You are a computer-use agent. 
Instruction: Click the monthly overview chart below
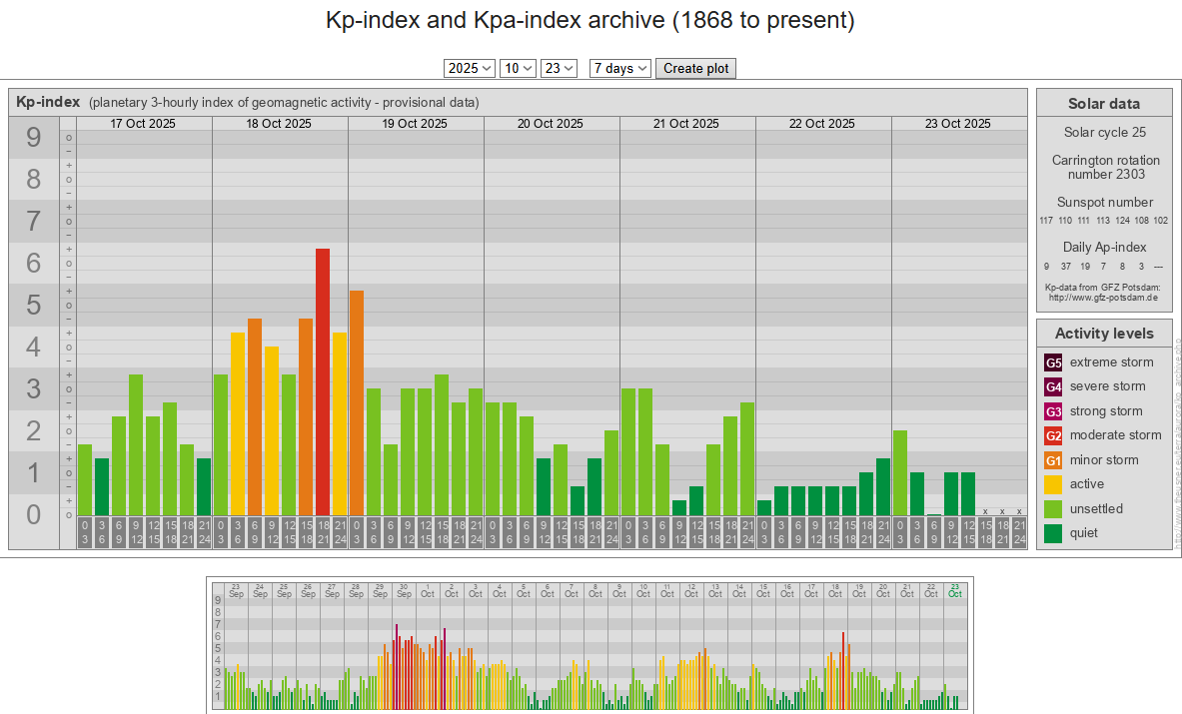click(590, 644)
